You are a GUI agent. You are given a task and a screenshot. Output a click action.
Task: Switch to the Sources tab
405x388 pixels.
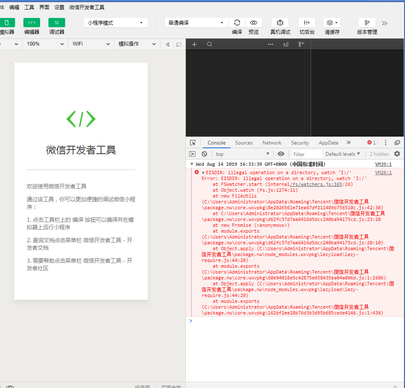[244, 143]
